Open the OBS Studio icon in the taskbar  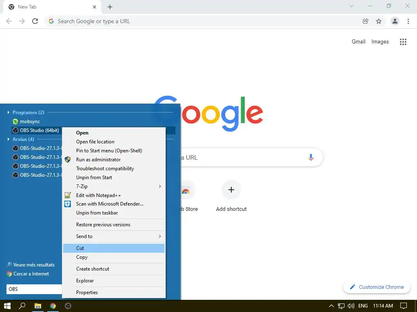click(x=68, y=306)
